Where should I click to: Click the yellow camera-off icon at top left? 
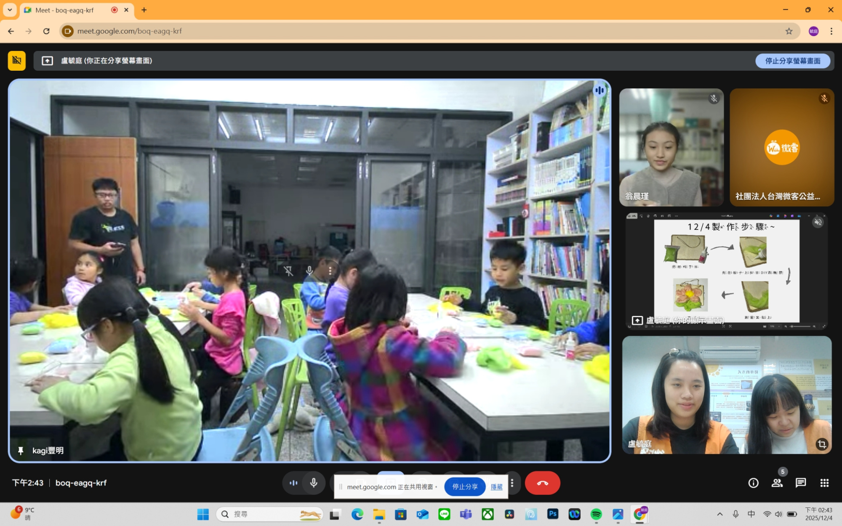pos(17,61)
